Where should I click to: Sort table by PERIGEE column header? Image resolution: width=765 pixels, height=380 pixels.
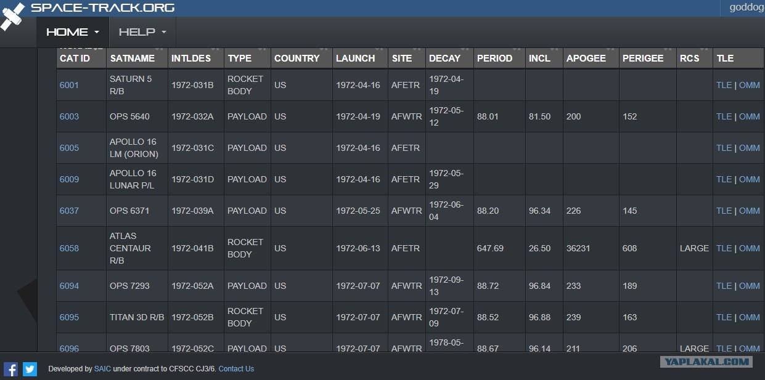[647, 58]
